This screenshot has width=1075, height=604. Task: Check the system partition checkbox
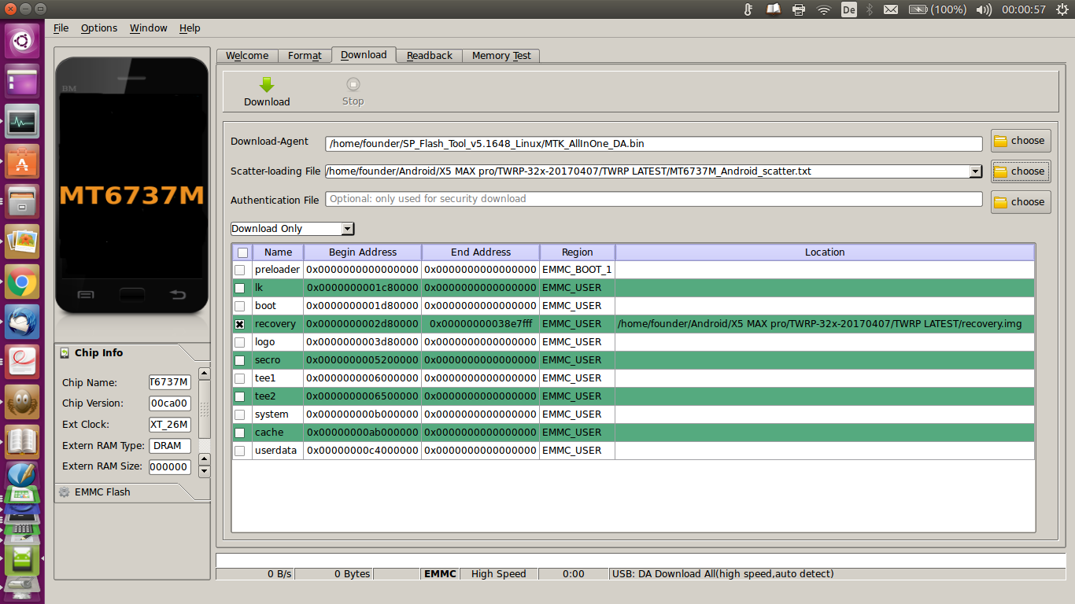[x=239, y=414]
